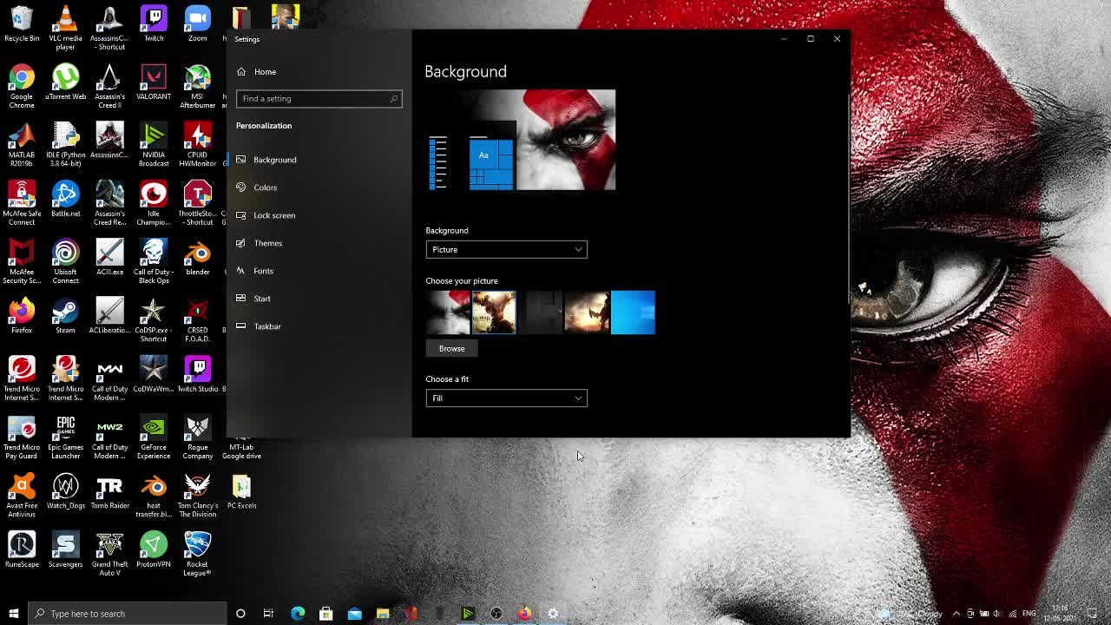This screenshot has height=625, width=1111.
Task: Select blender desktop icon
Action: tap(198, 258)
